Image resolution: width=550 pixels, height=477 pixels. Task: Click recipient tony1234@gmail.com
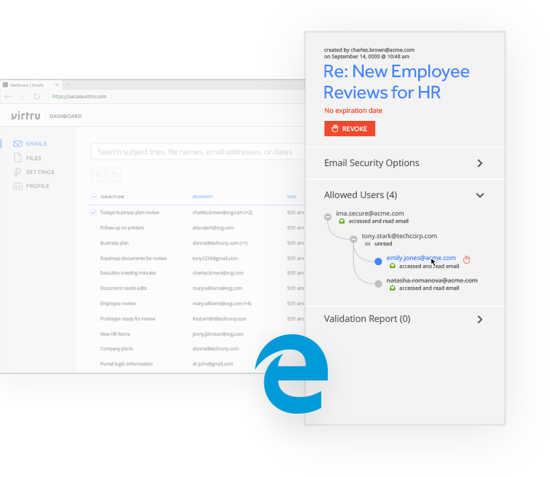[215, 258]
